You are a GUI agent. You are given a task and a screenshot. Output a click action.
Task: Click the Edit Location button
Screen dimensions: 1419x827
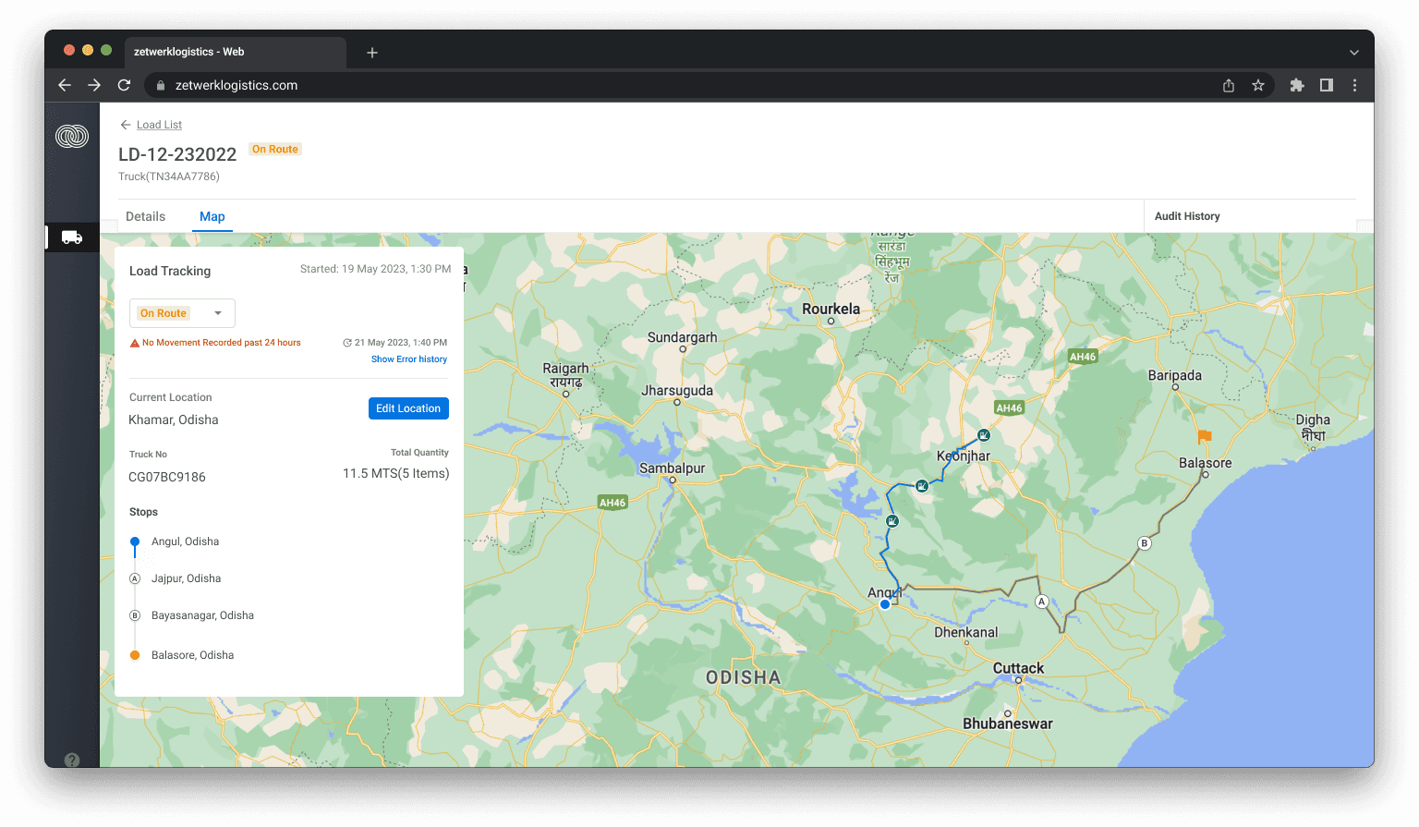tap(408, 408)
